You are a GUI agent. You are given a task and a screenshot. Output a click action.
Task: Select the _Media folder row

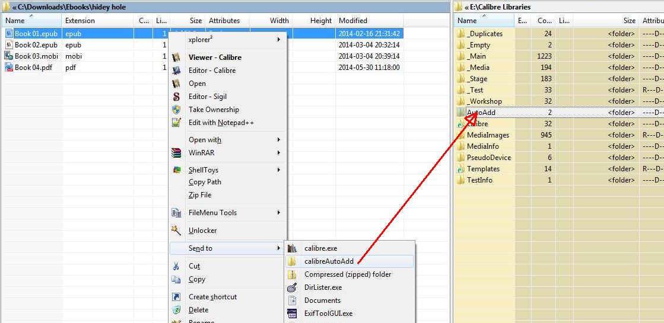pos(559,68)
